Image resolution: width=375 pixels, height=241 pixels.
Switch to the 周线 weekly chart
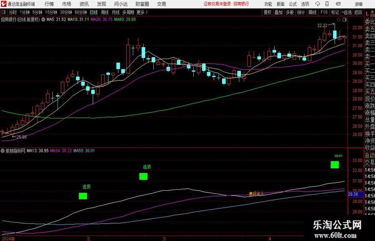104,12
